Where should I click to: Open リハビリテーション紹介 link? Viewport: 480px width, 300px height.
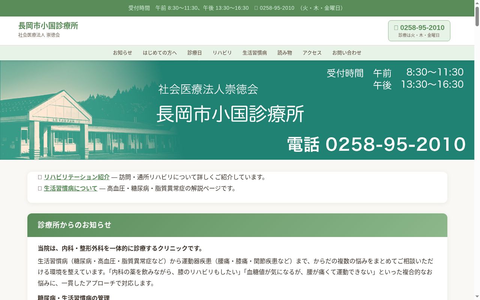click(77, 177)
